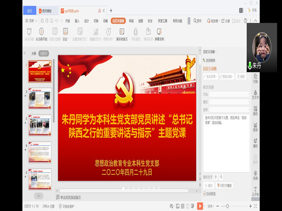Switch to normal view in status bar

coord(178,206)
